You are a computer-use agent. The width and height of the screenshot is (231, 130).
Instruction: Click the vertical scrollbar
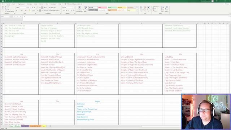(230, 59)
